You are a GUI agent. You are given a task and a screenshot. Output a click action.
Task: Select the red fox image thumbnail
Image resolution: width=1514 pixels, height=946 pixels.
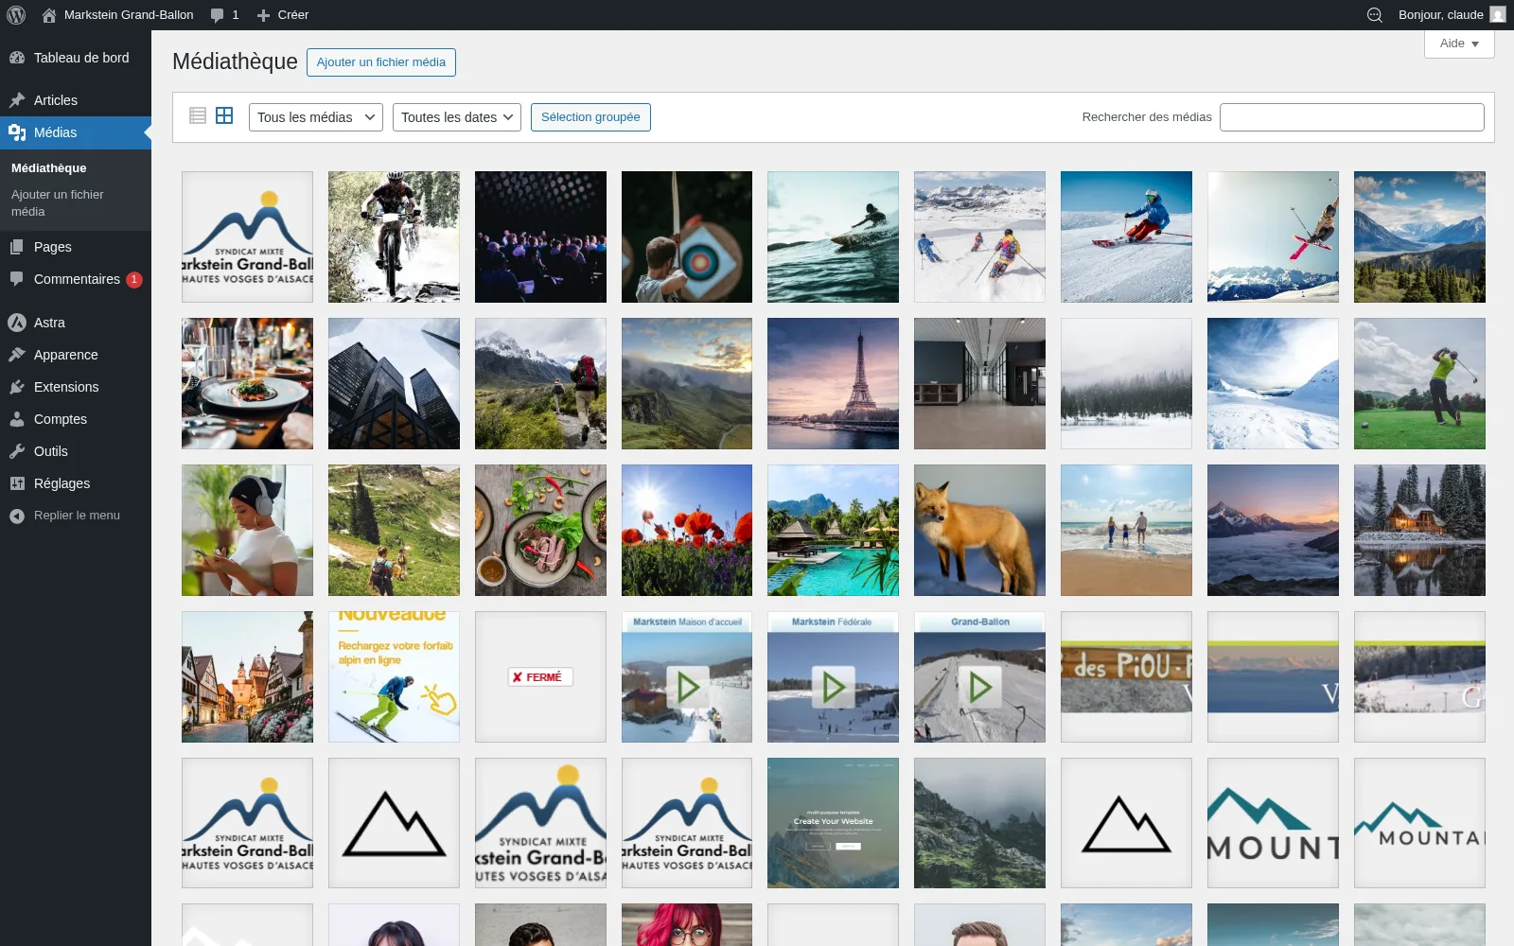[x=979, y=530]
